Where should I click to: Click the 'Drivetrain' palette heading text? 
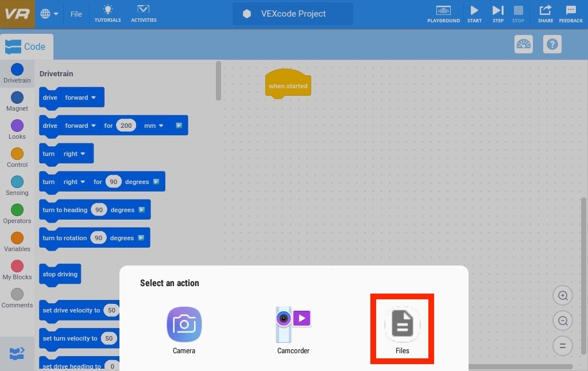[x=56, y=74]
